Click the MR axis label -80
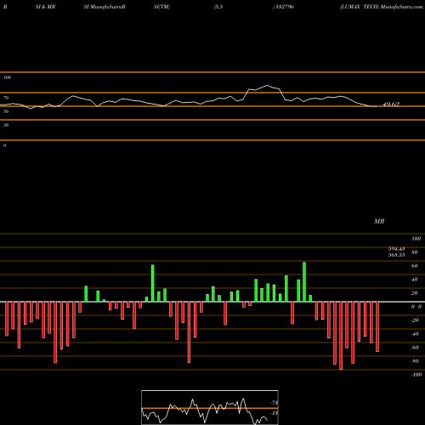The height and width of the screenshot is (425, 425). pos(415,361)
